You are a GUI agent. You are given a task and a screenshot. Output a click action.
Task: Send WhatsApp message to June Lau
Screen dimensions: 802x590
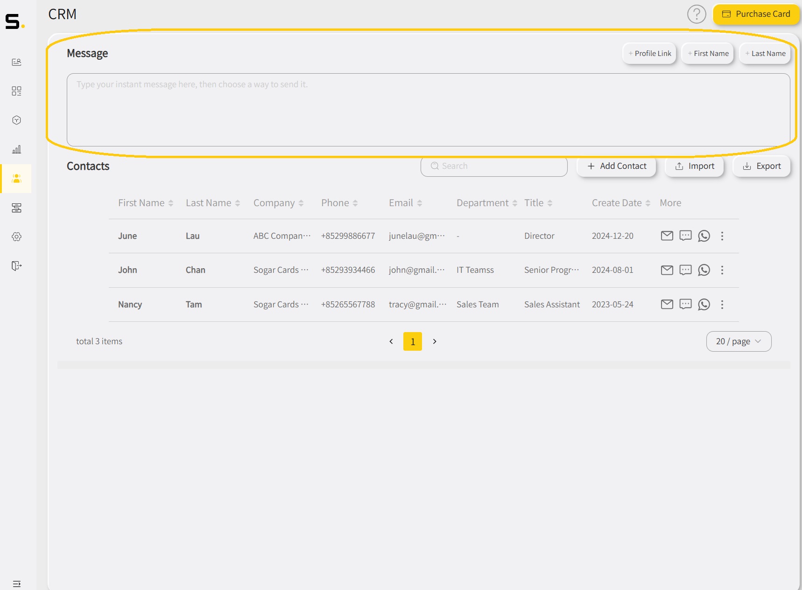point(704,236)
